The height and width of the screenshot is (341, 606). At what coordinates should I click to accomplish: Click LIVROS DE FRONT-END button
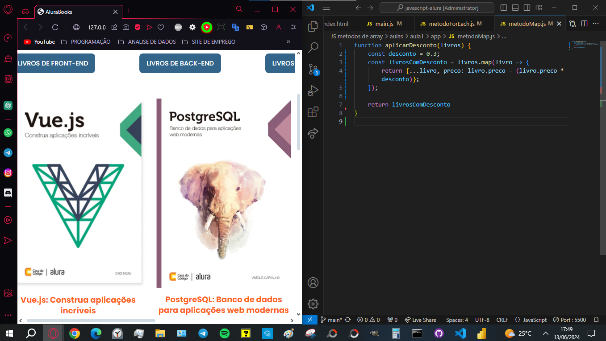56,63
